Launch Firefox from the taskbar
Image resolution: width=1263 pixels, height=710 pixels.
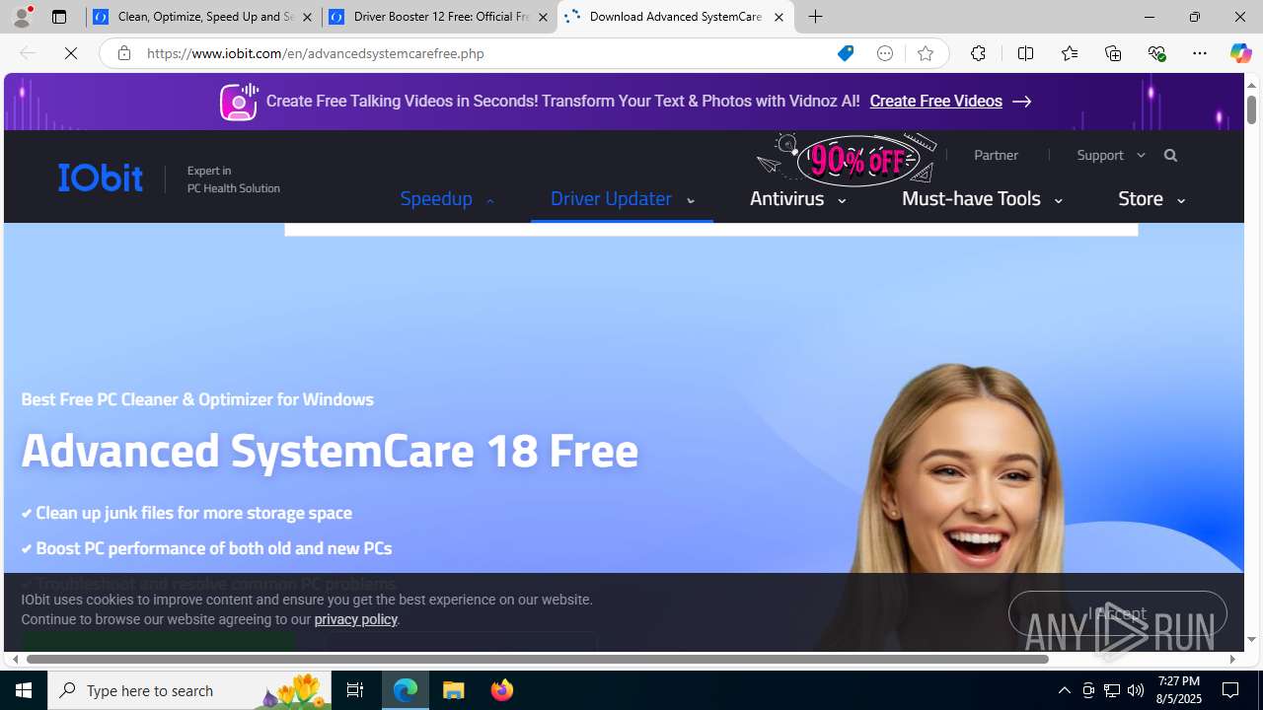(x=502, y=690)
